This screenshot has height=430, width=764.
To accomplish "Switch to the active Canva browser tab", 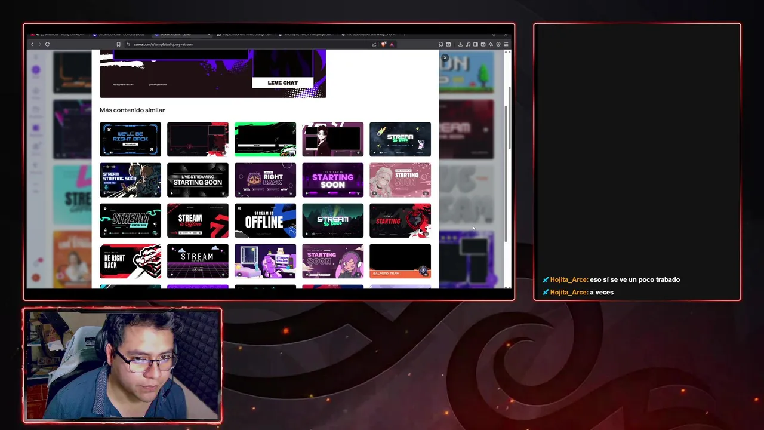I will tap(182, 35).
